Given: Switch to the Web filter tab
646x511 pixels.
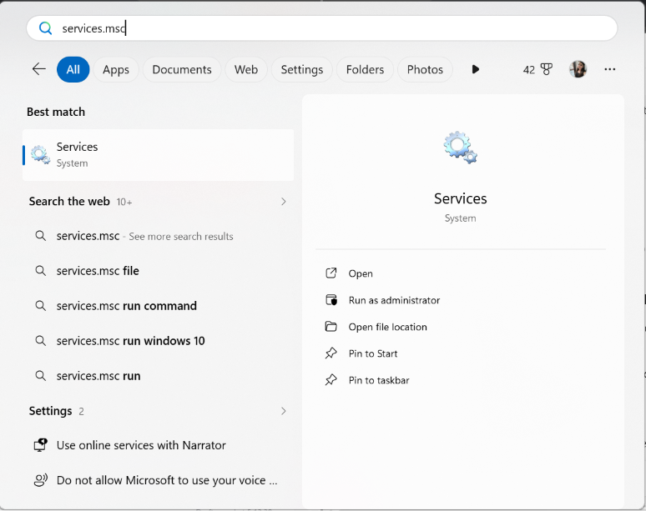Looking at the screenshot, I should [246, 69].
